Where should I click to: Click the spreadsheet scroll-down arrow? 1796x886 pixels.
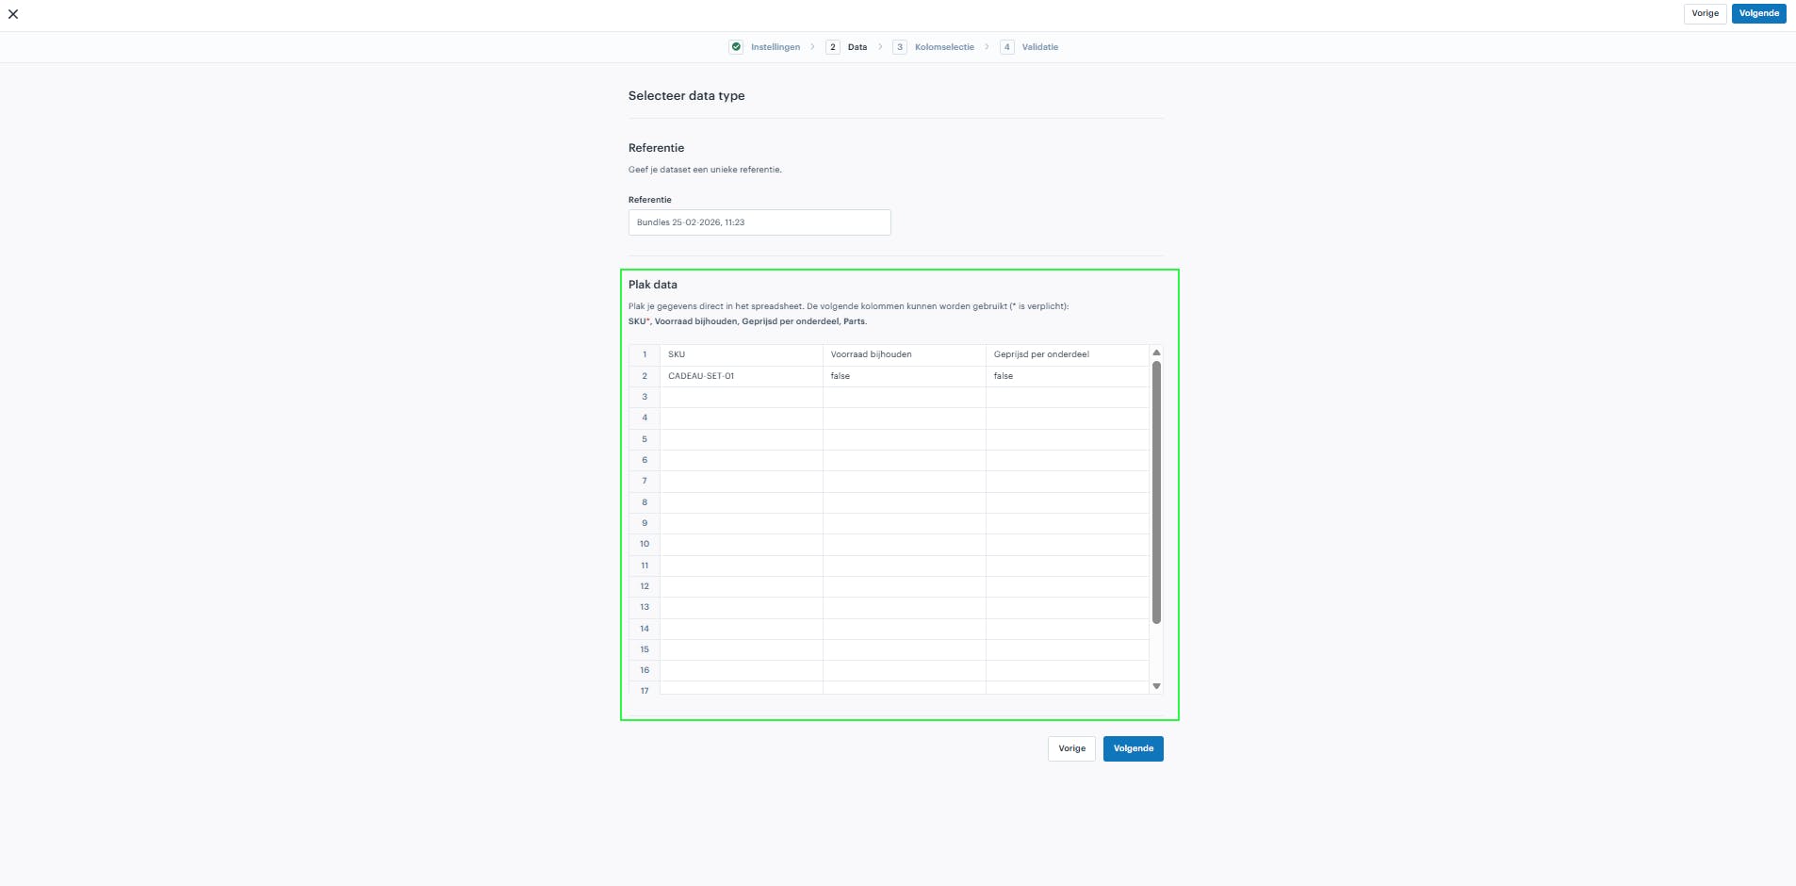tap(1156, 686)
